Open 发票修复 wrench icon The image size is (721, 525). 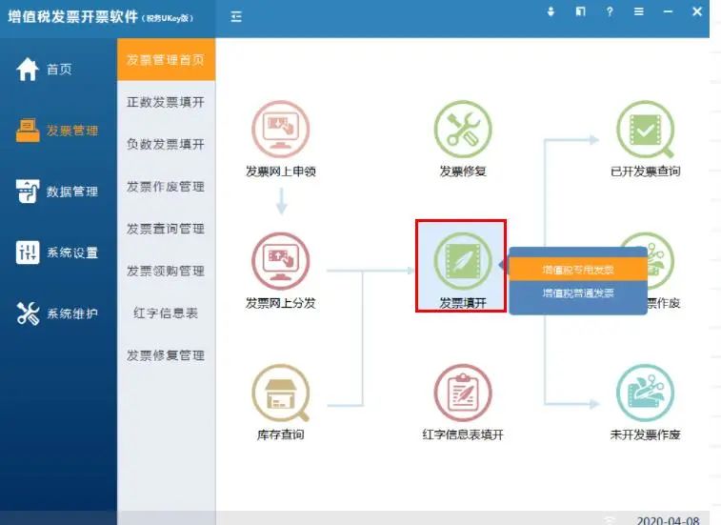463,130
